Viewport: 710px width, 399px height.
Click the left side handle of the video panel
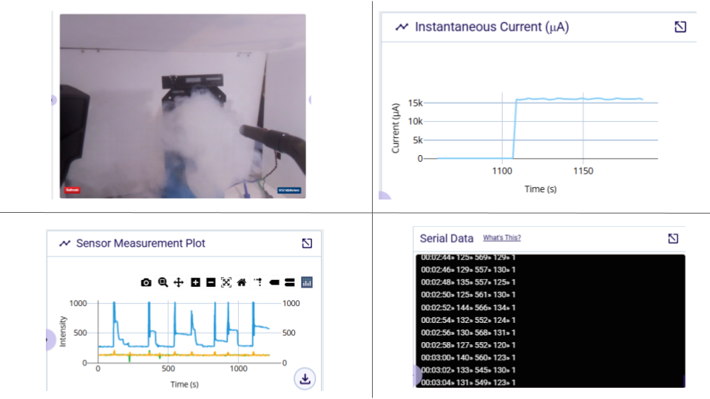pos(54,100)
